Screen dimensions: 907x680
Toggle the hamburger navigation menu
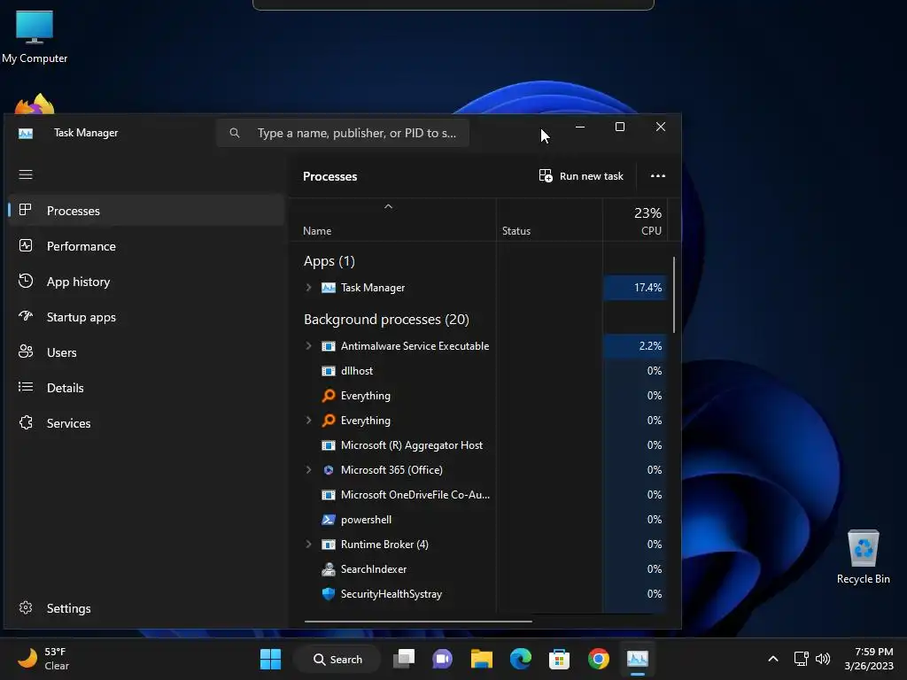point(26,174)
